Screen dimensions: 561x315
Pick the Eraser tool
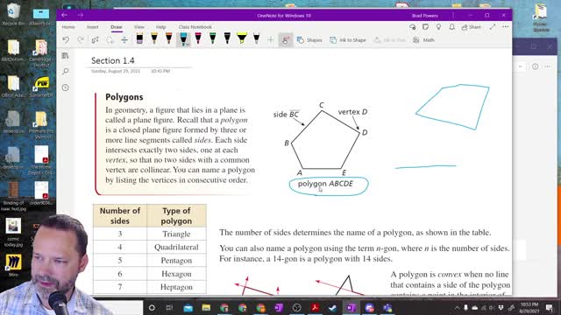139,38
